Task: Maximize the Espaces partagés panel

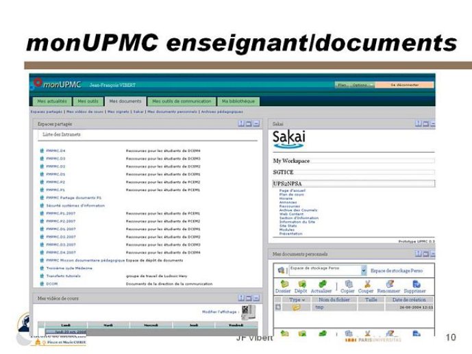Action: [249, 124]
